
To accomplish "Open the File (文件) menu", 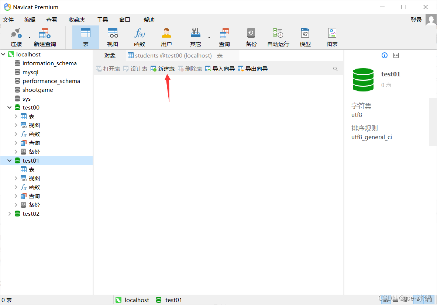I will point(8,20).
